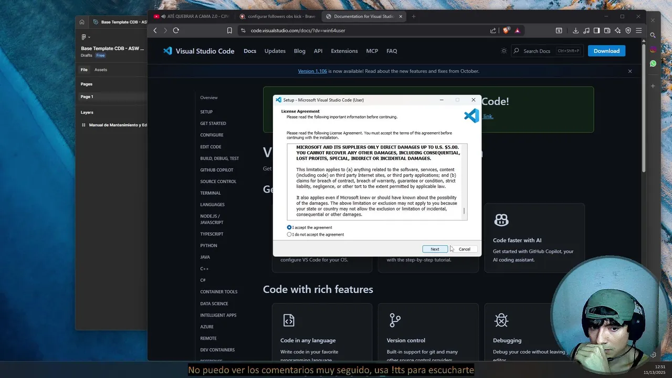Click tab search icon in Brave toolbar
This screenshot has width=672, height=378.
[x=559, y=30]
